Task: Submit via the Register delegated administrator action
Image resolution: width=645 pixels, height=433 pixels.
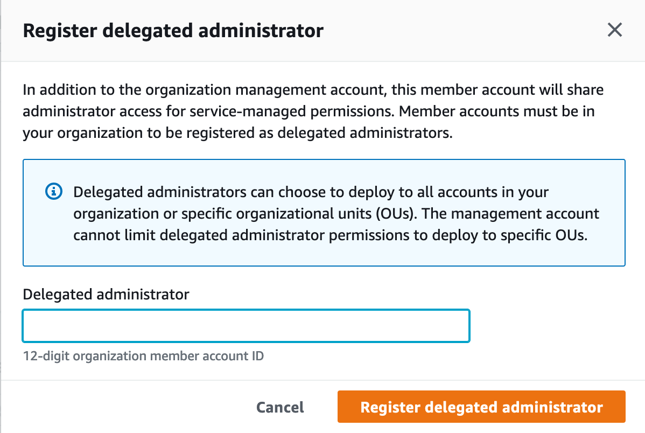Action: click(481, 407)
